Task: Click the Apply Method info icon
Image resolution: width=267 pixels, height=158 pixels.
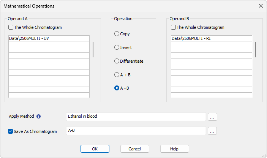Action: tap(39, 117)
